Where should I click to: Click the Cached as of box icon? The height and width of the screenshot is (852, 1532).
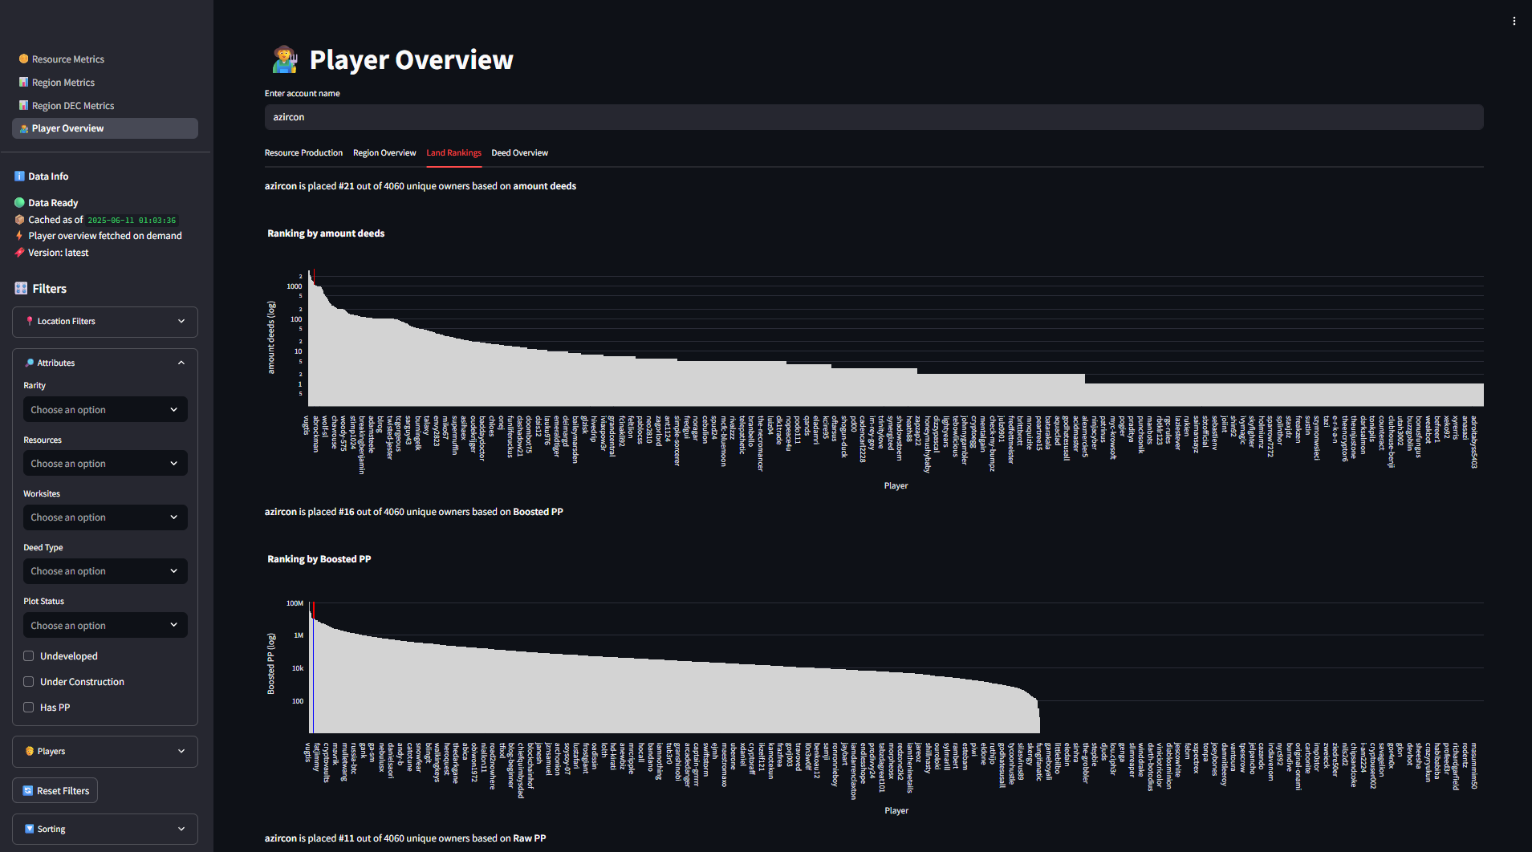[20, 220]
